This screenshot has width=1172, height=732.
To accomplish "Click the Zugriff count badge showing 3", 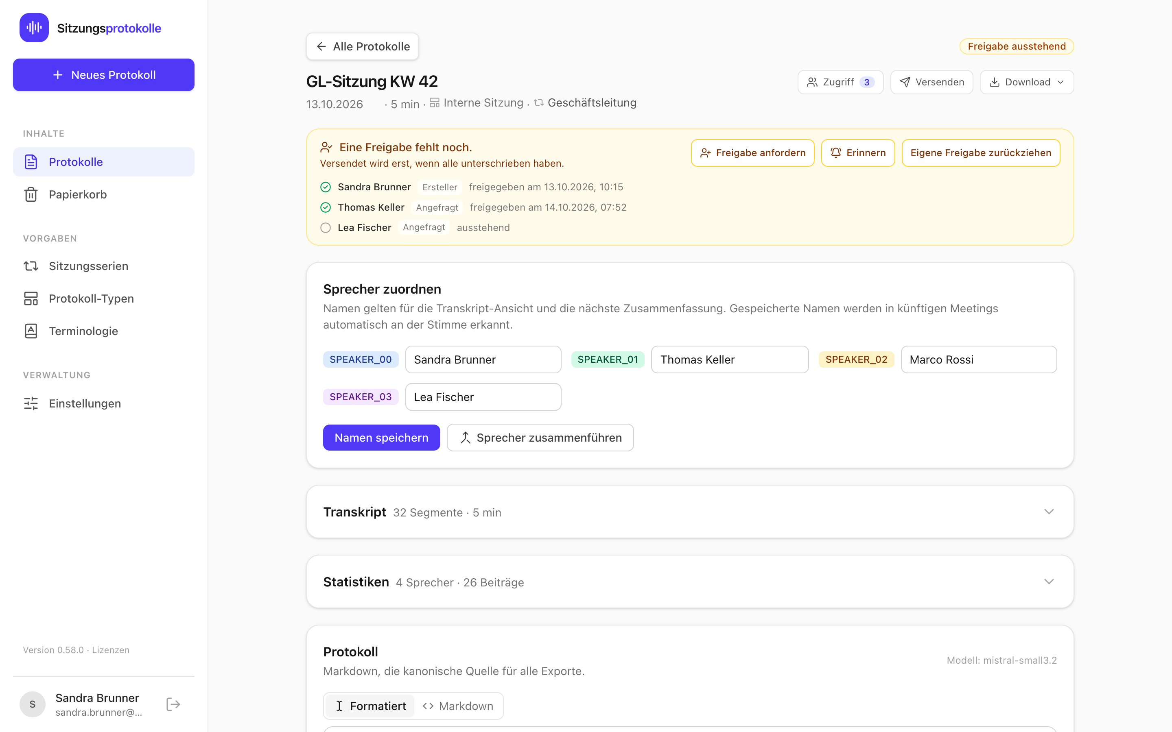I will coord(867,82).
